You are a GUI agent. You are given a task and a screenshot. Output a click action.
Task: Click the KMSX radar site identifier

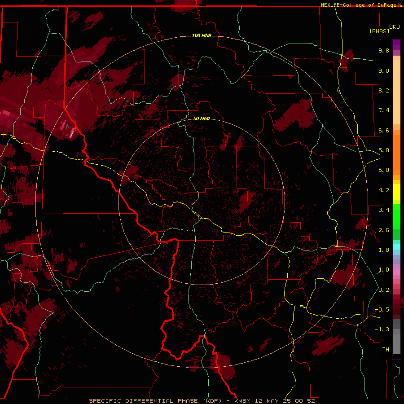coord(242,401)
